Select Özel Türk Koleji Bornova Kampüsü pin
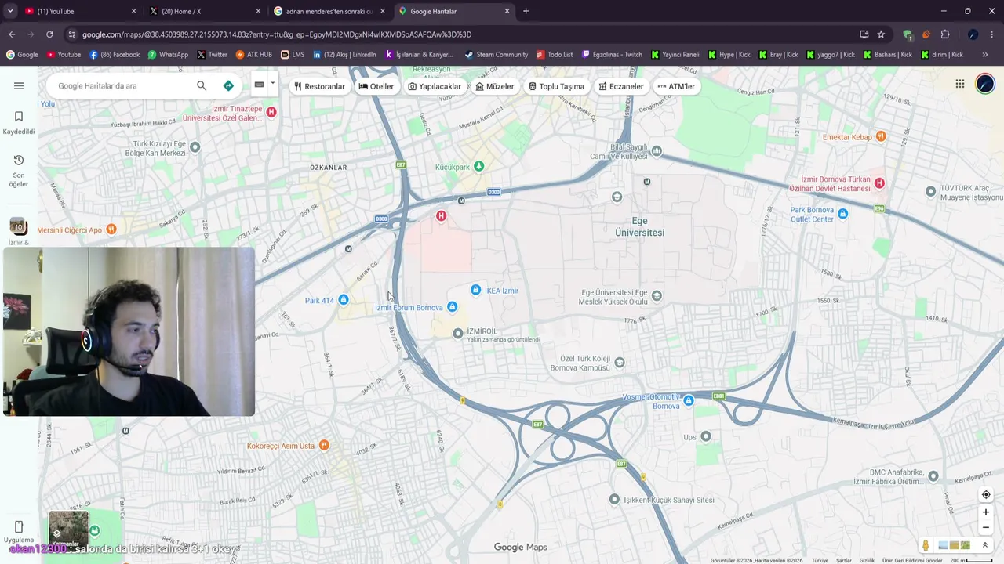The image size is (1004, 564). 620,363
